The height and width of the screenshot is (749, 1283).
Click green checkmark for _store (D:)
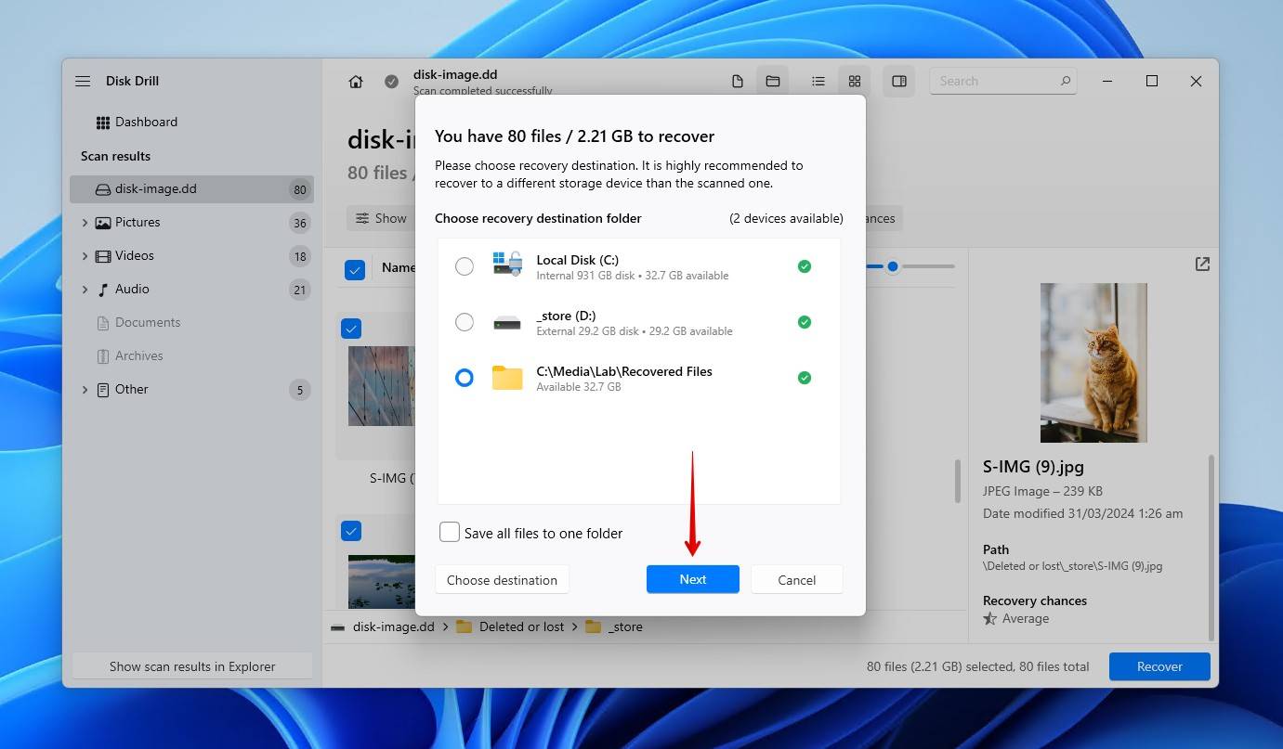(805, 322)
